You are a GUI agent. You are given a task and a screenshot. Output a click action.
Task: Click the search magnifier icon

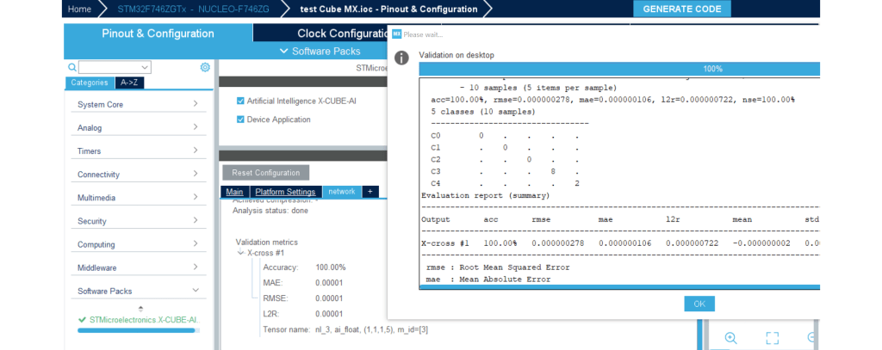72,67
